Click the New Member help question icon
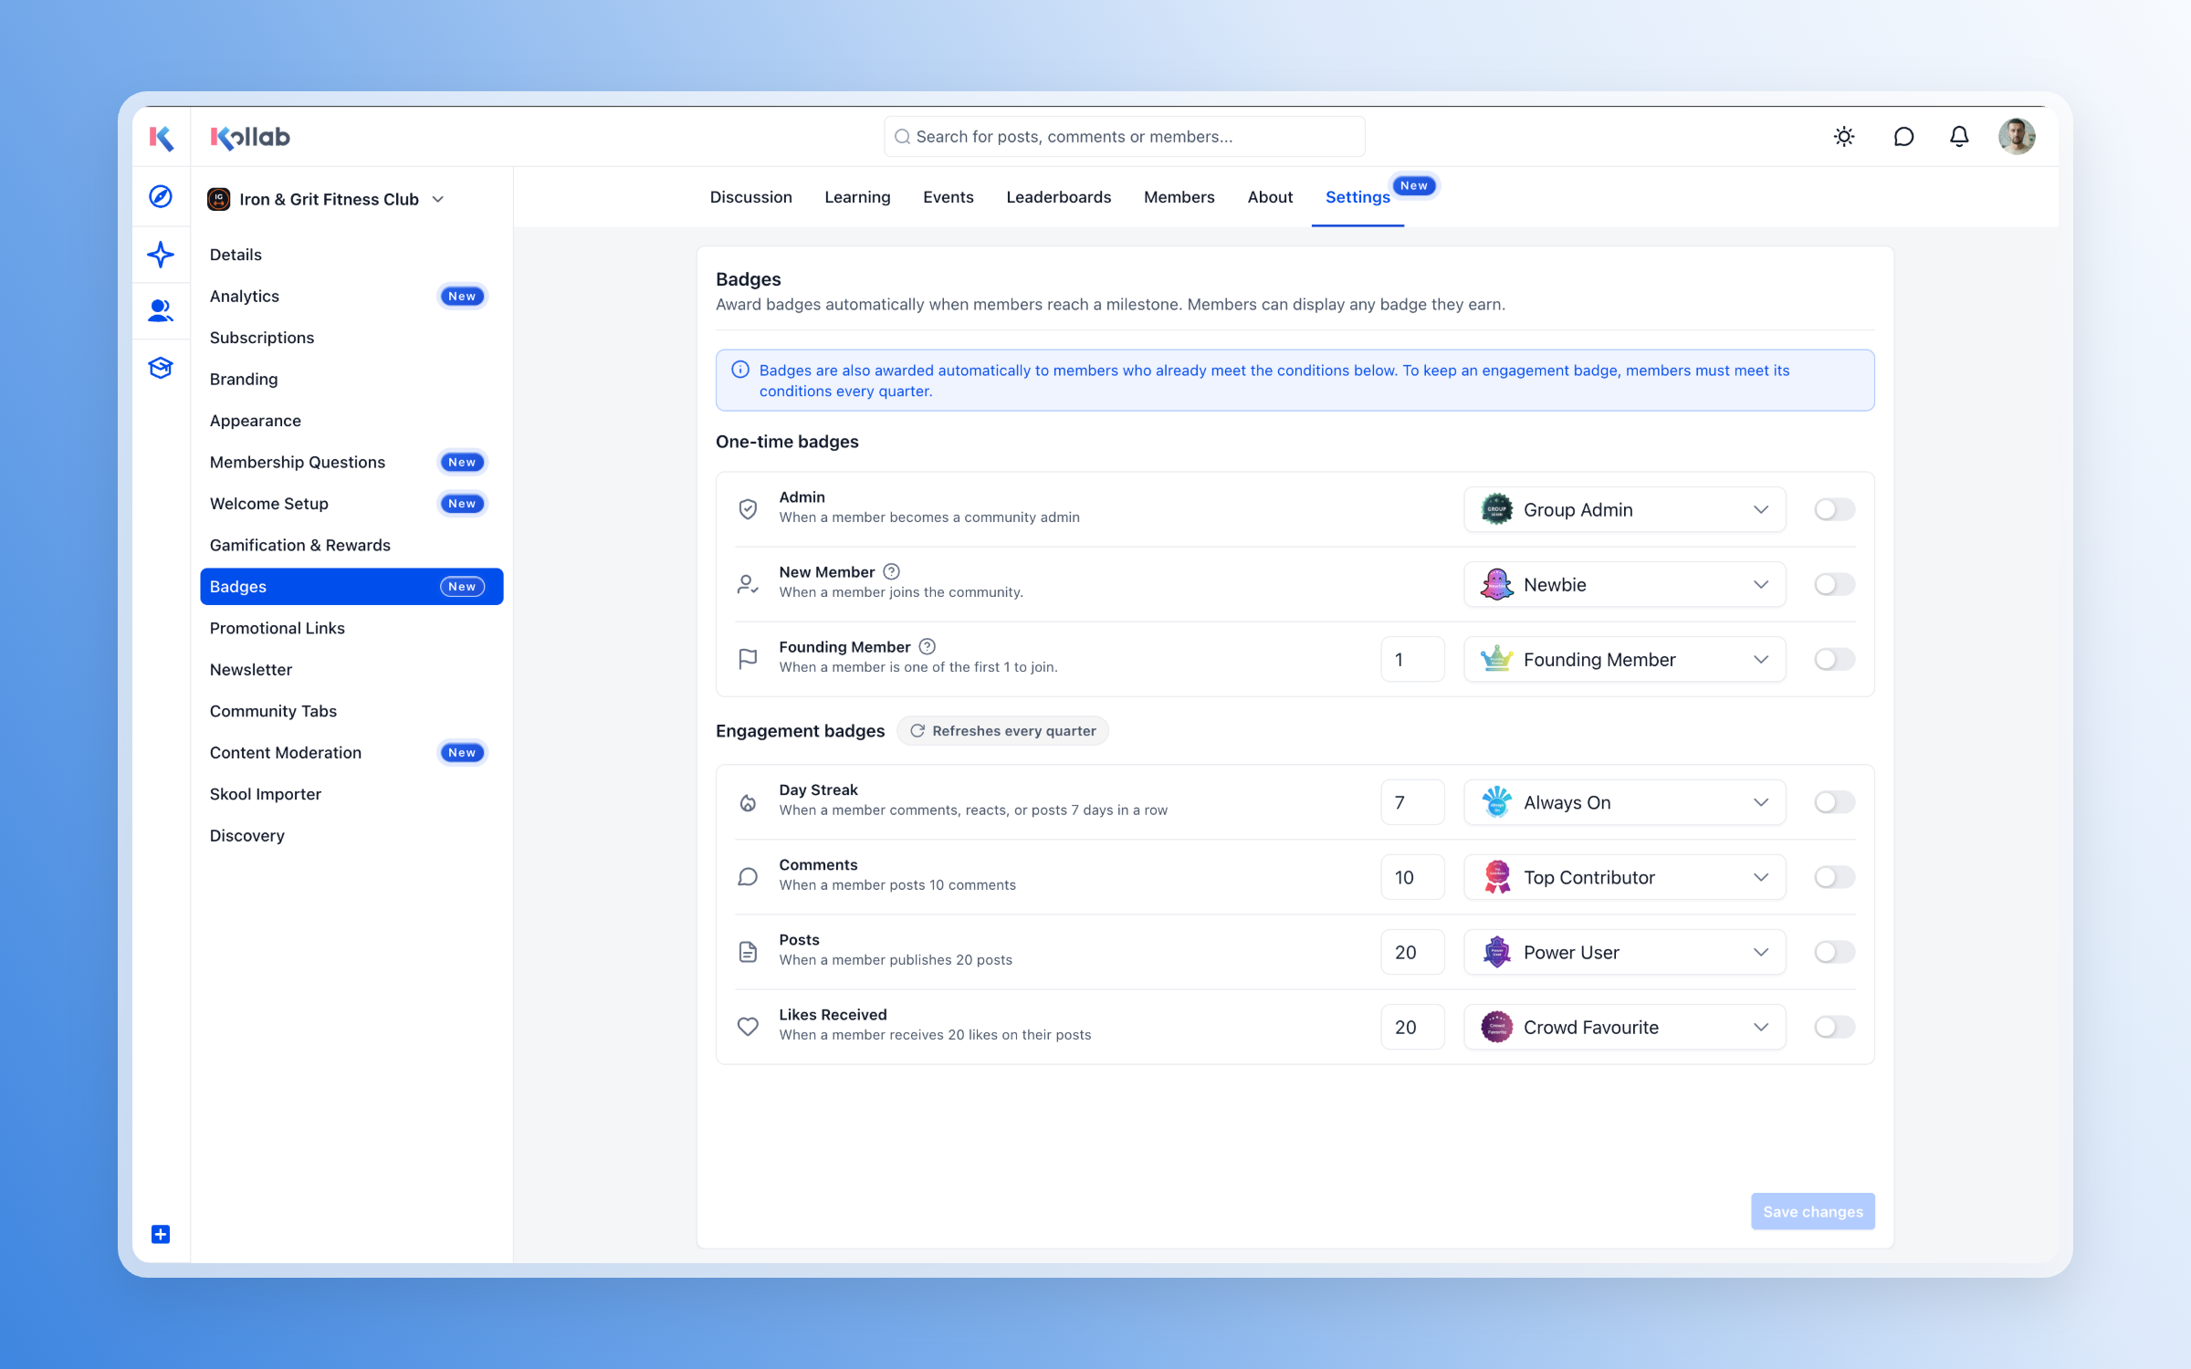 click(x=892, y=571)
